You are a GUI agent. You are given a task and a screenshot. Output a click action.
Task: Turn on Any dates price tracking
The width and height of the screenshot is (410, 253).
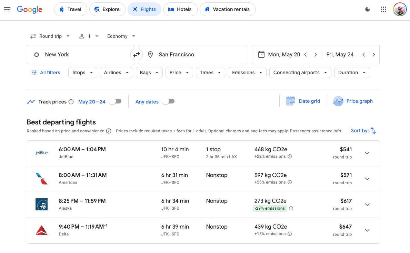point(168,101)
